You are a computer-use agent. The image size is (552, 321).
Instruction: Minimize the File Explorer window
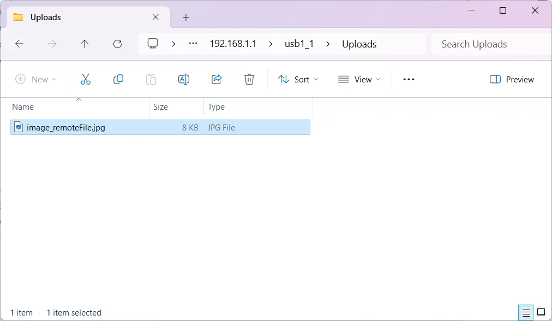click(471, 10)
